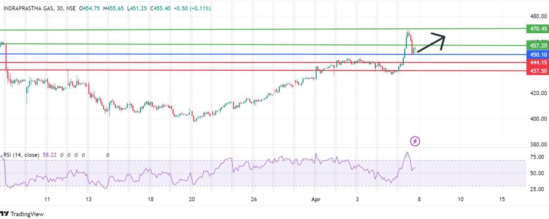The image size is (549, 219).
Task: Click the 30 interval label in legend
Action: [61, 9]
